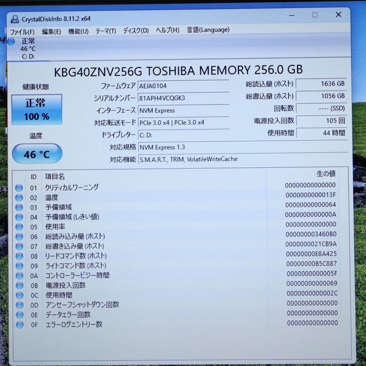Open the 言語(Language) menu
Viewport: 366px width, 366px height.
208,30
